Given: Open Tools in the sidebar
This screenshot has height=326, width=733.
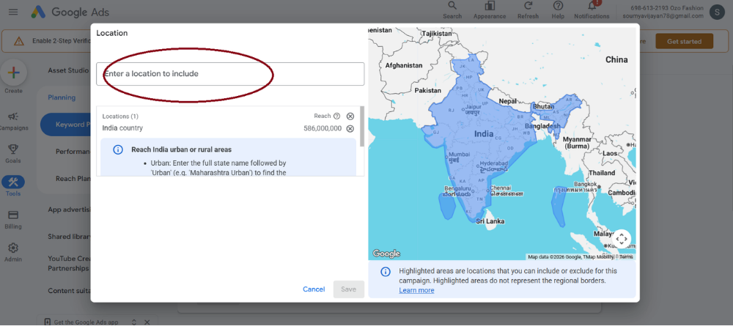Looking at the screenshot, I should pos(13,186).
